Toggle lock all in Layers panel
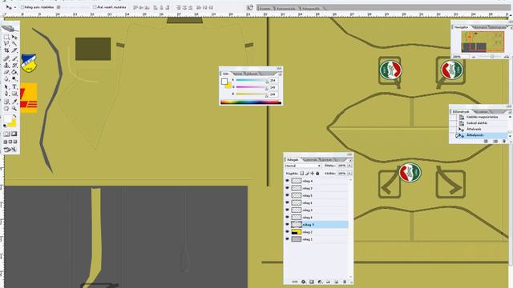Viewport: 513px width, 288px height. [317, 174]
